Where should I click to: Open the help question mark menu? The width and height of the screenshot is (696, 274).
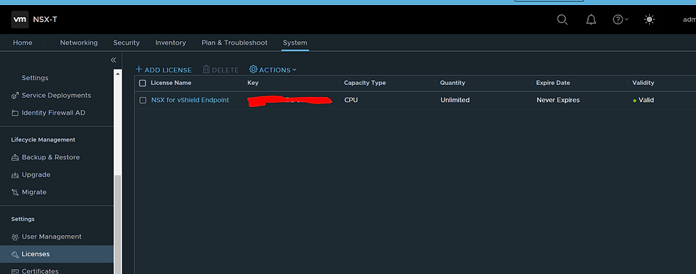620,20
